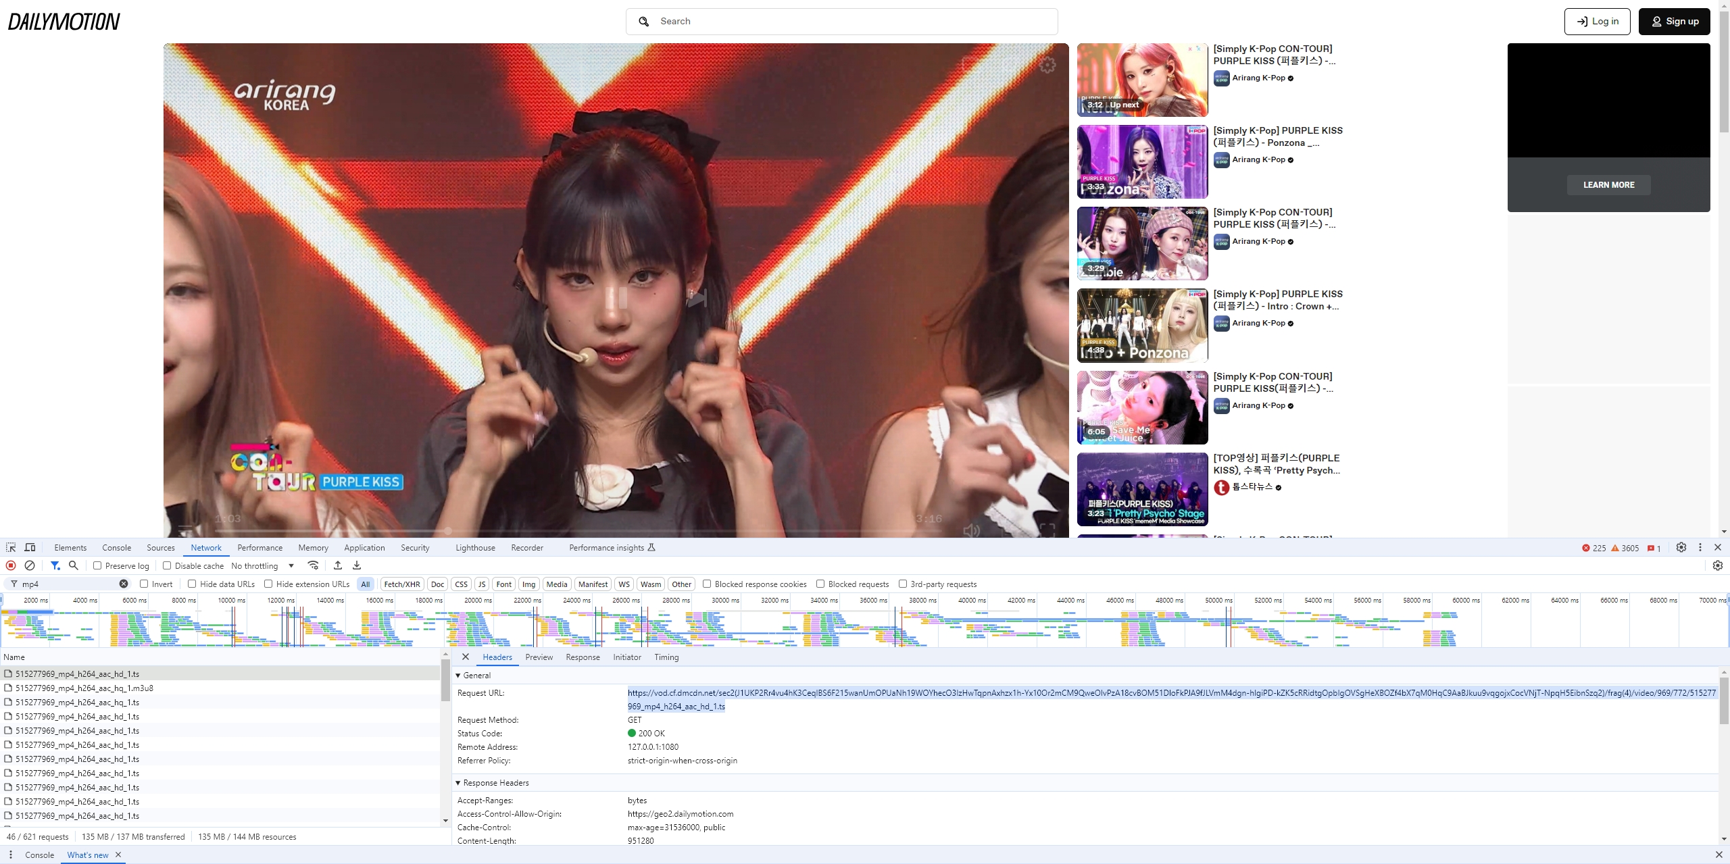Viewport: 1730px width, 864px height.
Task: Clear the network log
Action: point(30,565)
